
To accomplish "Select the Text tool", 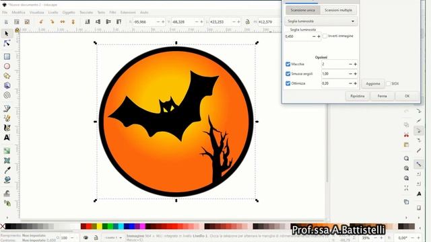I will 7,137.
